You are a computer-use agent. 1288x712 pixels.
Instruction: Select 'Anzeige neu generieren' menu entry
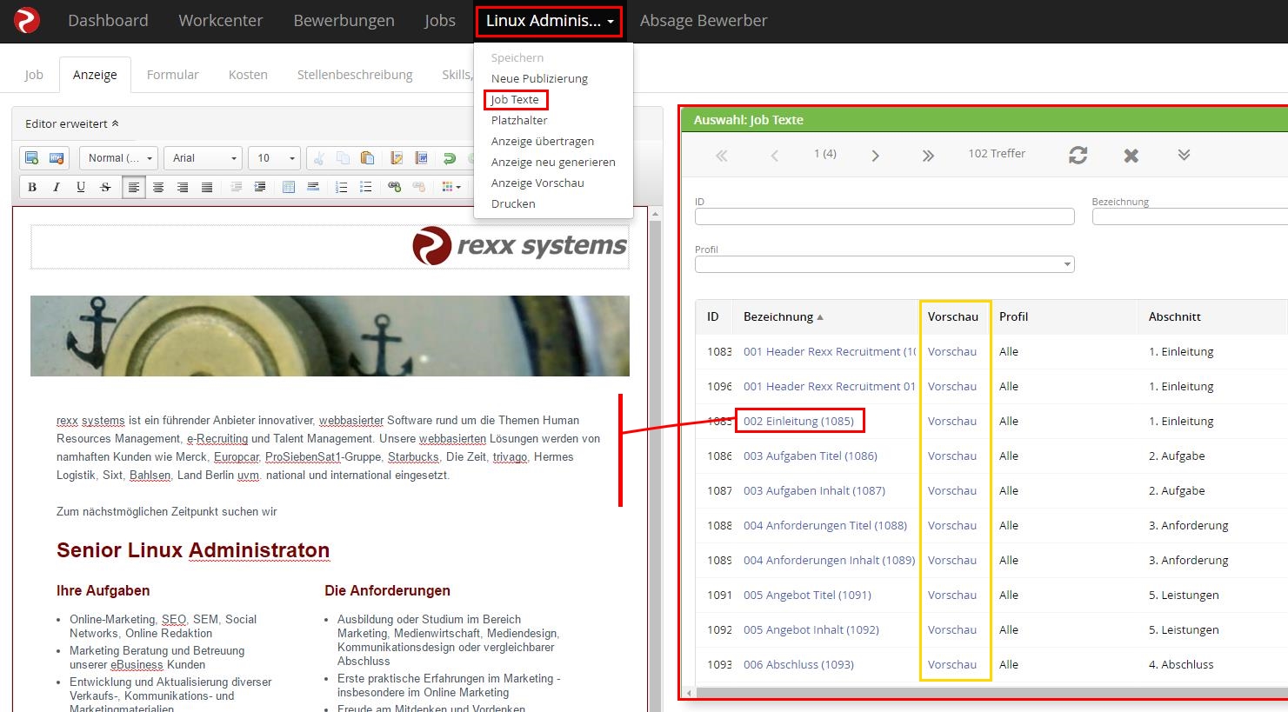click(x=553, y=162)
